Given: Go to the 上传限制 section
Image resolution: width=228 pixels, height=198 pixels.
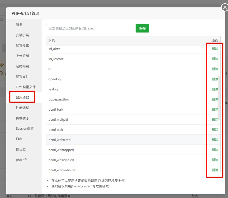Looking at the screenshot, I should (22, 56).
